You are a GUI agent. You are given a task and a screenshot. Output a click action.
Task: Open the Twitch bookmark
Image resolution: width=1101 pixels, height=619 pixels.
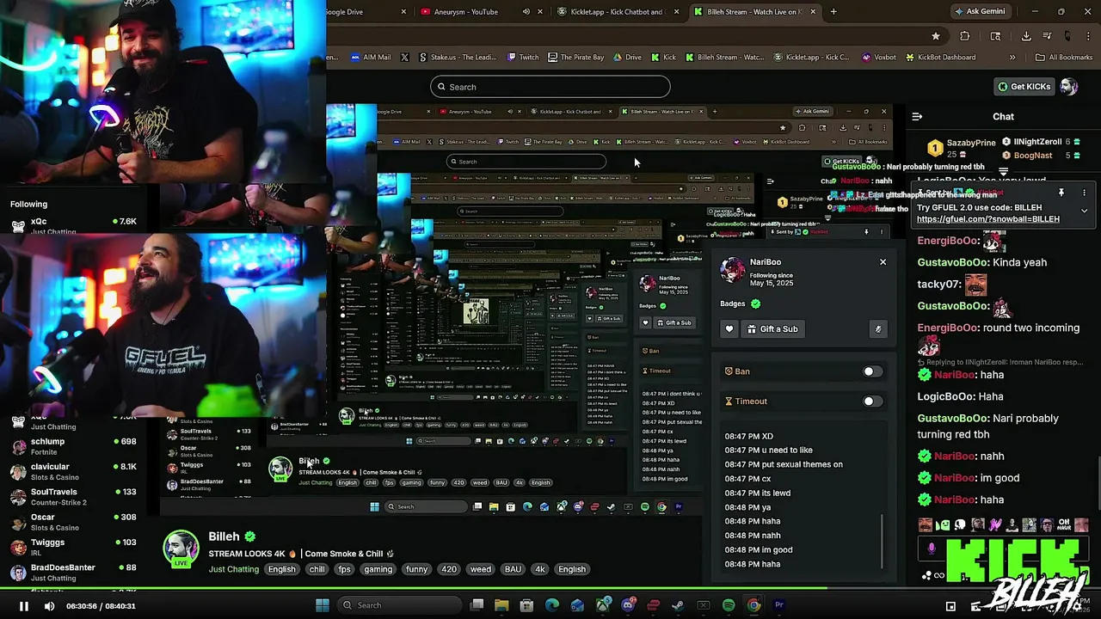click(x=523, y=58)
